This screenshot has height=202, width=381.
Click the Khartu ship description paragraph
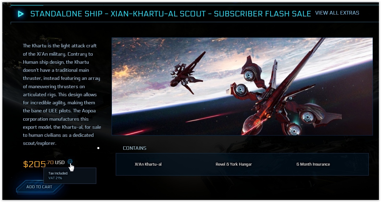(62, 94)
